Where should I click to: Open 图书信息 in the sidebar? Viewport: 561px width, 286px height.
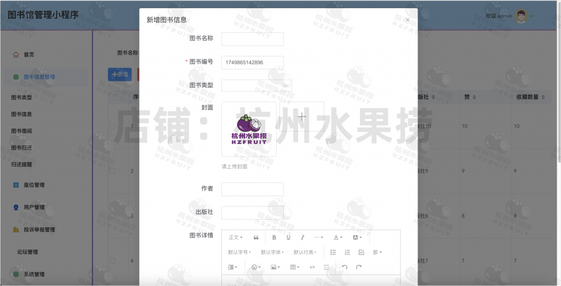[x=21, y=114]
